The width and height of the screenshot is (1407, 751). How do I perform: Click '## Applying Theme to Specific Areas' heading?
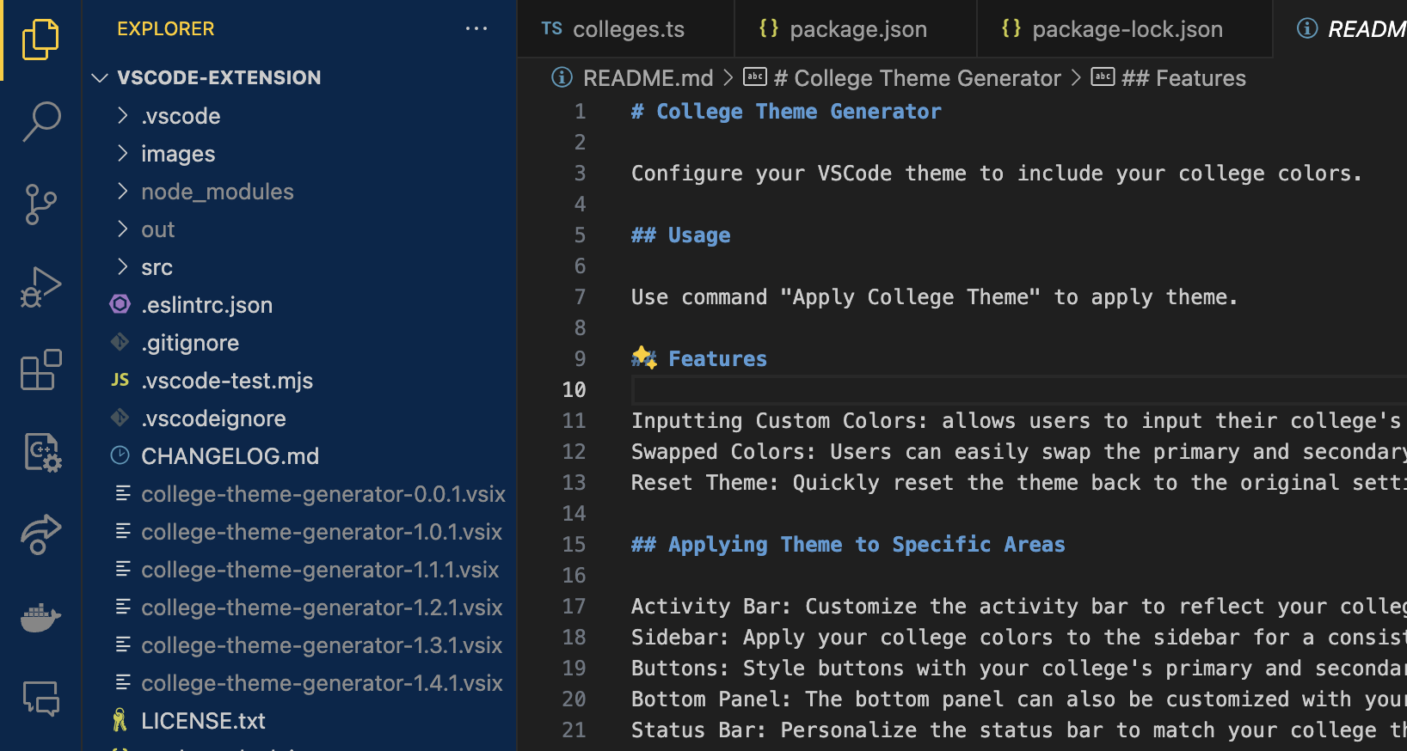click(848, 545)
